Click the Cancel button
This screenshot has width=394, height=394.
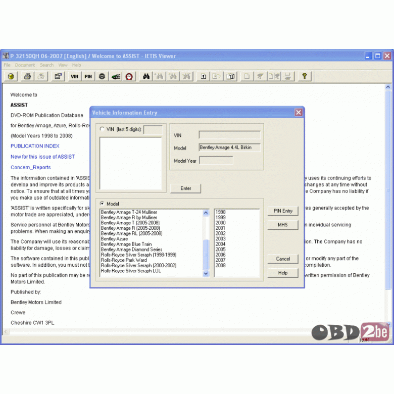click(x=283, y=259)
